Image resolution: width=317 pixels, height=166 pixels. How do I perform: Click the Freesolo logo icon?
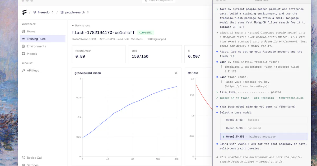tap(25, 12)
